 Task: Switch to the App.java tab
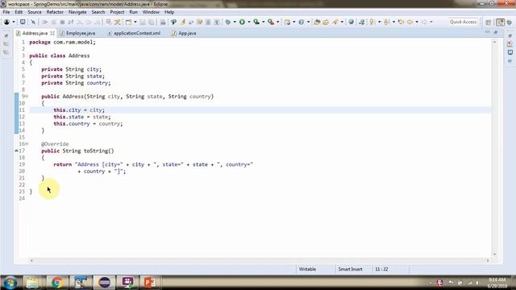click(x=184, y=33)
